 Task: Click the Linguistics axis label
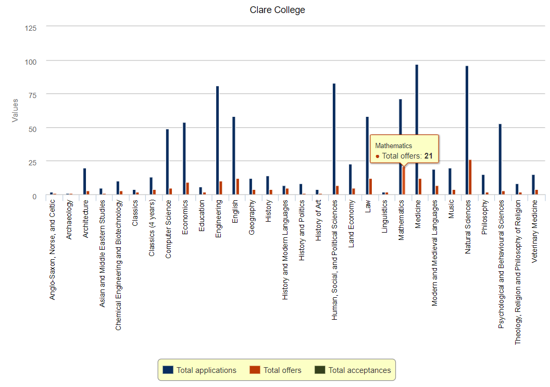(x=385, y=216)
